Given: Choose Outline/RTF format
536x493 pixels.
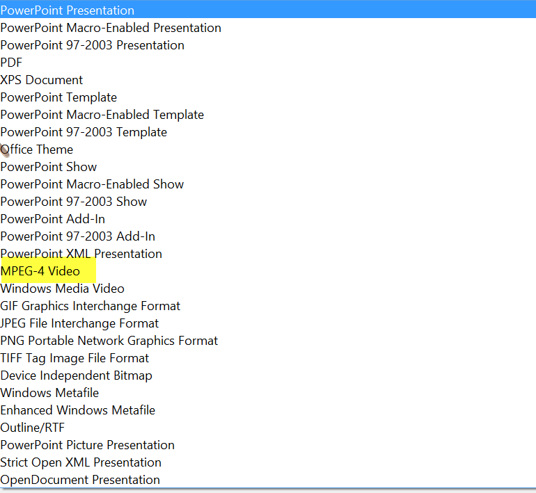Looking at the screenshot, I should point(268,428).
